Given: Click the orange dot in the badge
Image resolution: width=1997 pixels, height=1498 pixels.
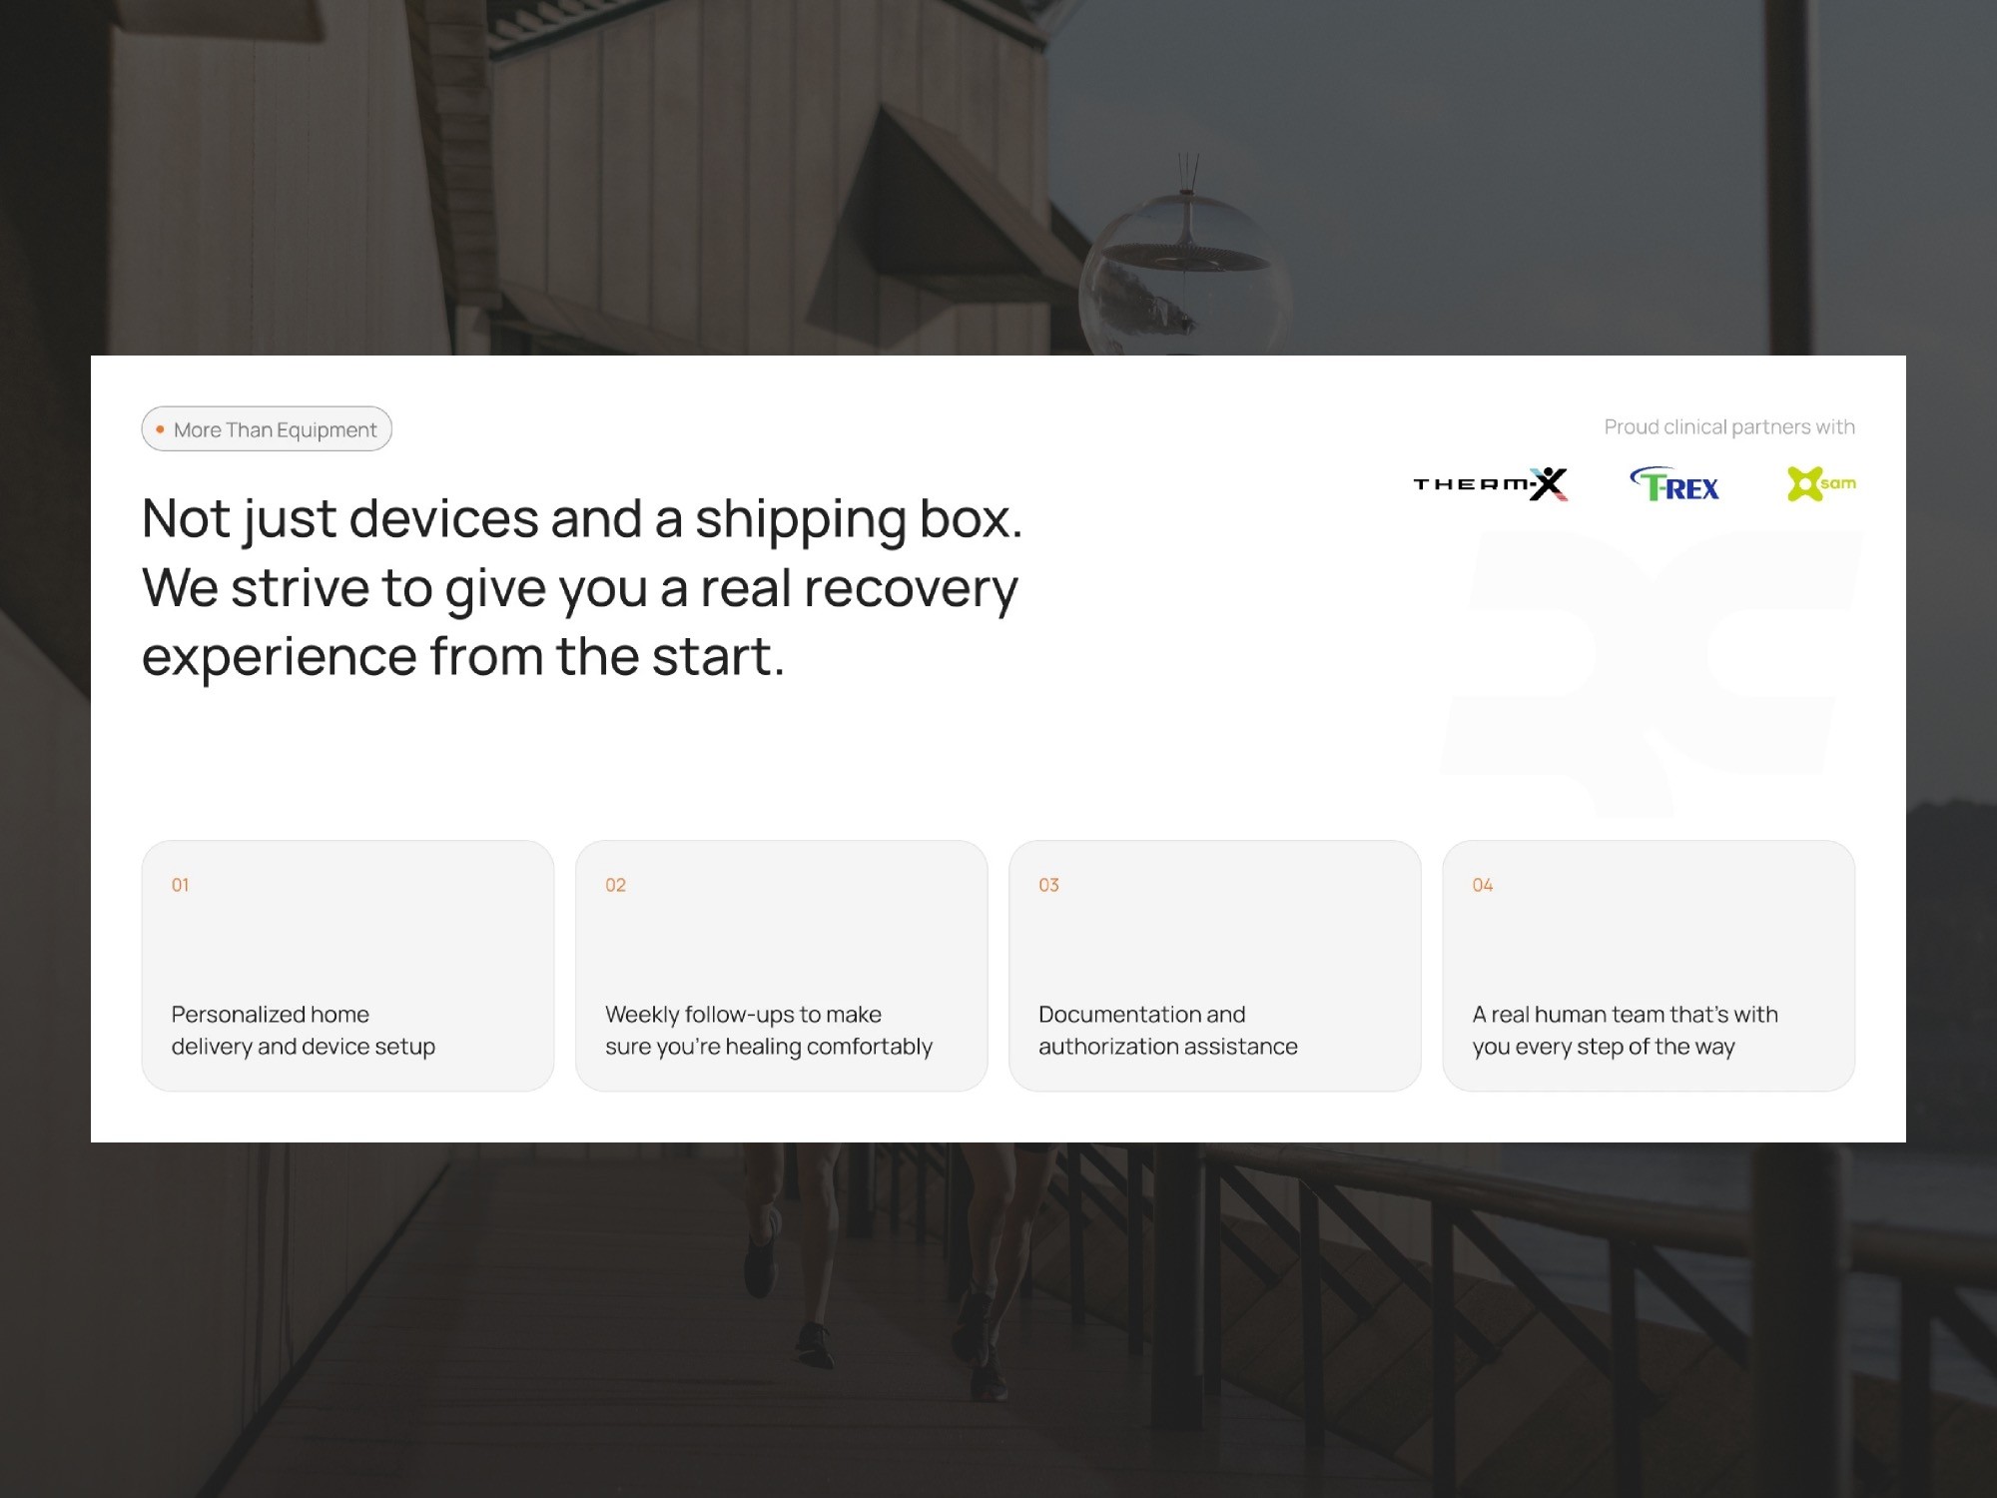Looking at the screenshot, I should click(x=160, y=429).
